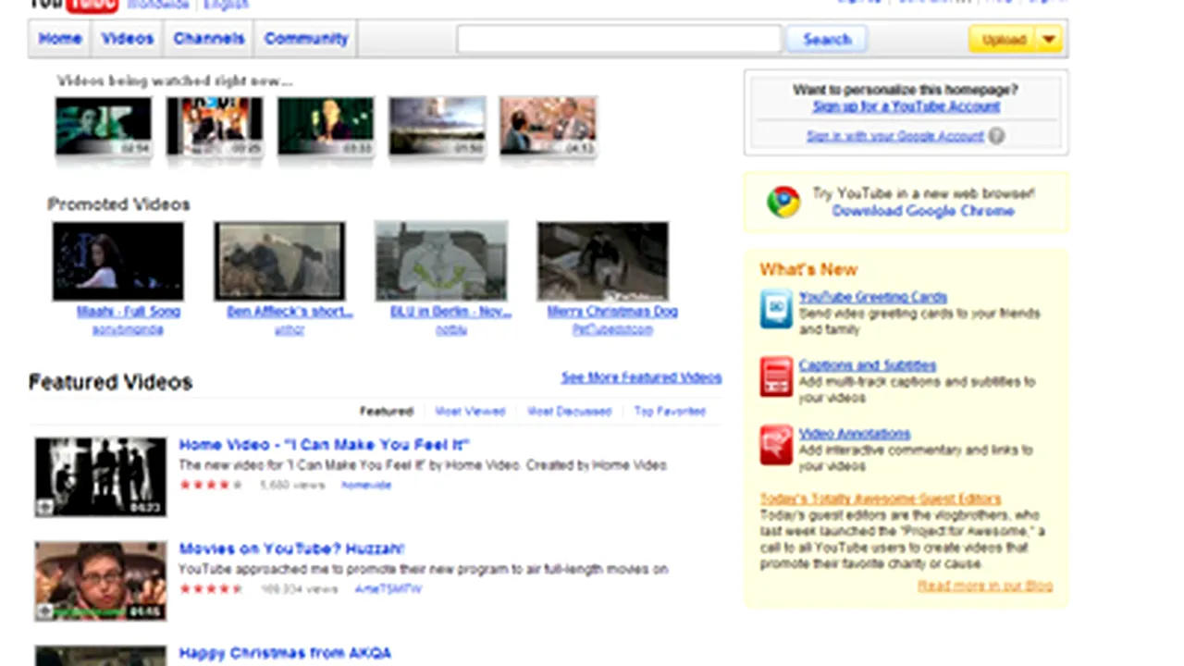Open the Channels tab
The height and width of the screenshot is (666, 1184).
pos(209,39)
